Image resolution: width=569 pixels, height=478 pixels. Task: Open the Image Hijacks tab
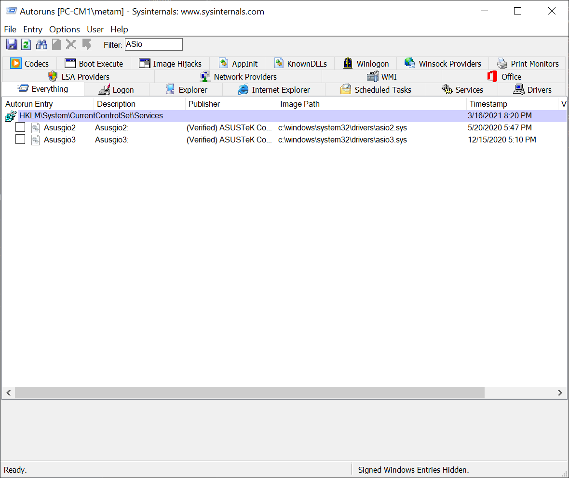(x=170, y=64)
